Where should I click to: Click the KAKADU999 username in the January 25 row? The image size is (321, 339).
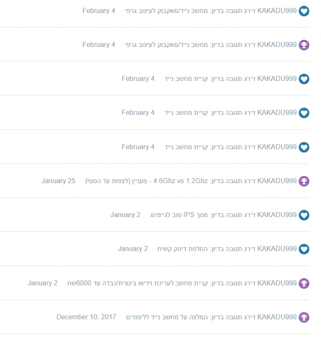277,181
